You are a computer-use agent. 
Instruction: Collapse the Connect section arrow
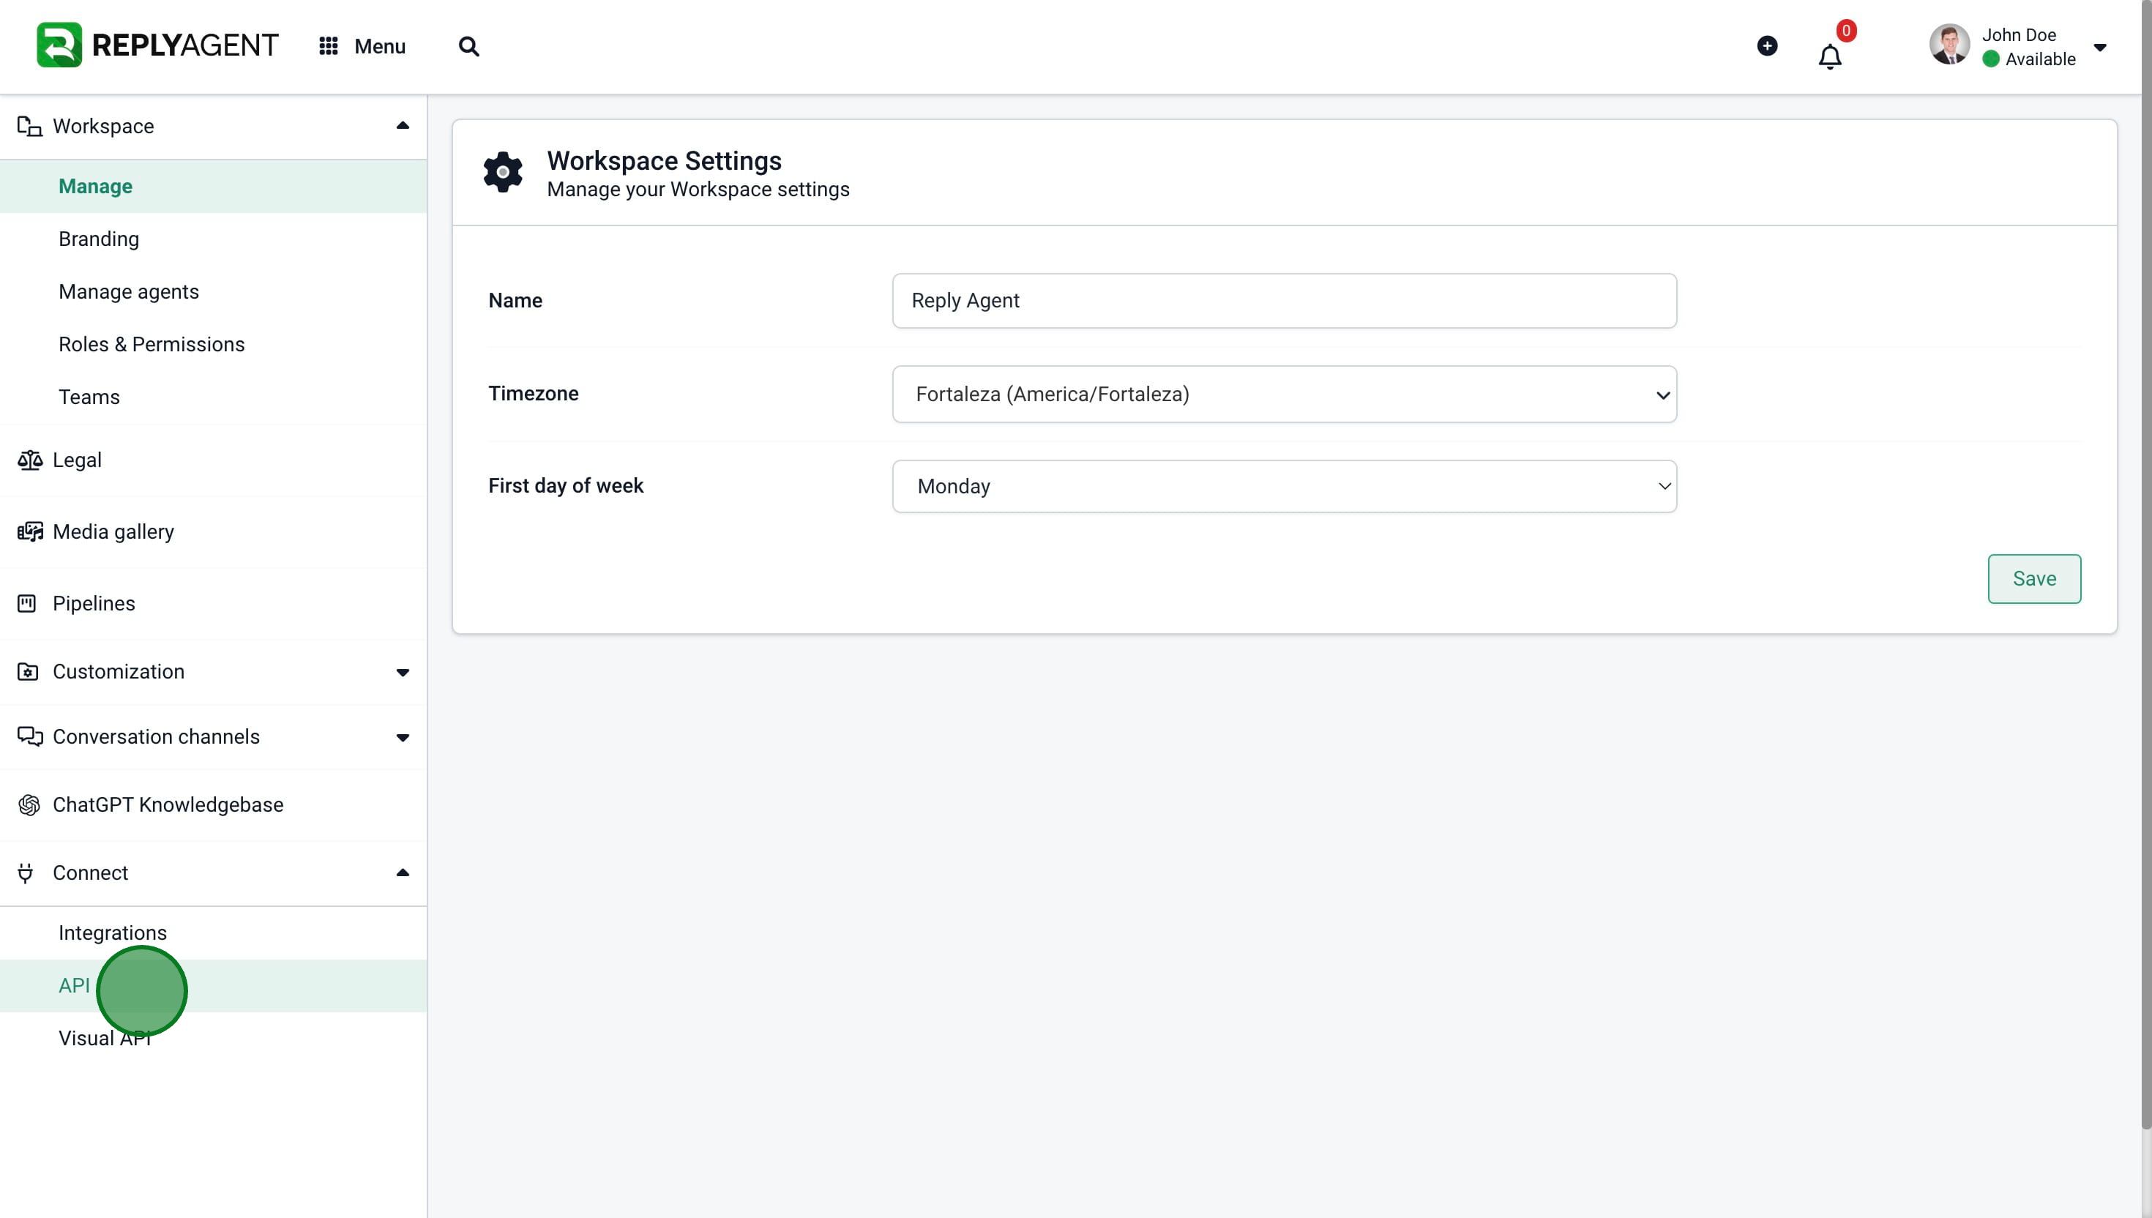tap(403, 873)
